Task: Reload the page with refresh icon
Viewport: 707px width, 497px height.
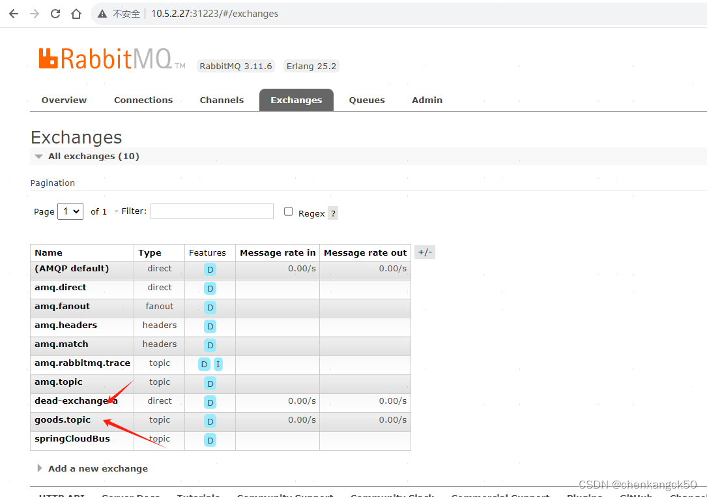Action: click(x=55, y=14)
